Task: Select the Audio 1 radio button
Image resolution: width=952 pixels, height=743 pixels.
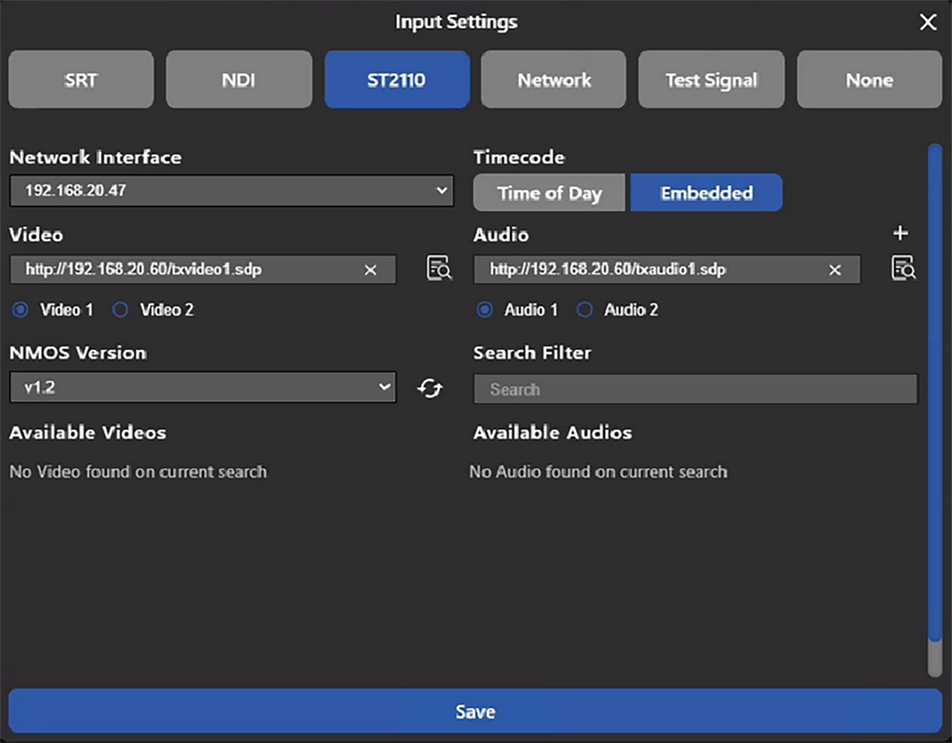Action: pos(485,310)
